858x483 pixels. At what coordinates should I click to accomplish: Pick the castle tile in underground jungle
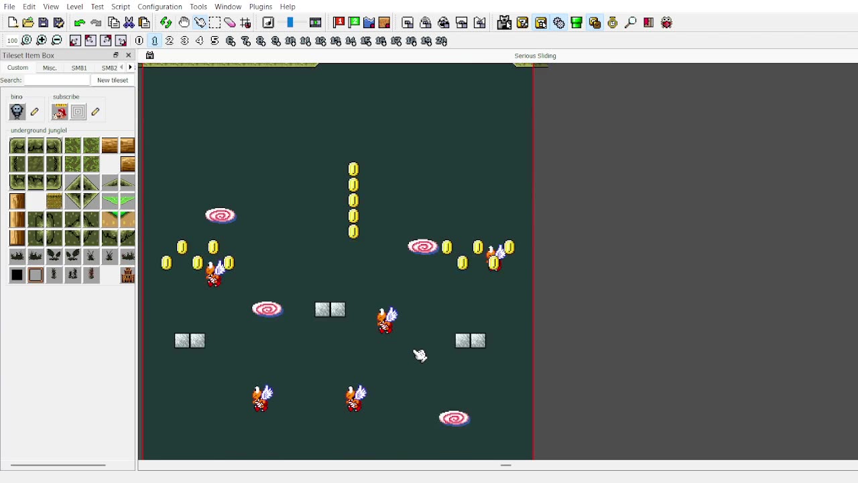point(127,275)
